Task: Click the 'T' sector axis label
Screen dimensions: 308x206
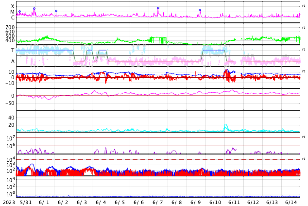Action: pos(13,51)
